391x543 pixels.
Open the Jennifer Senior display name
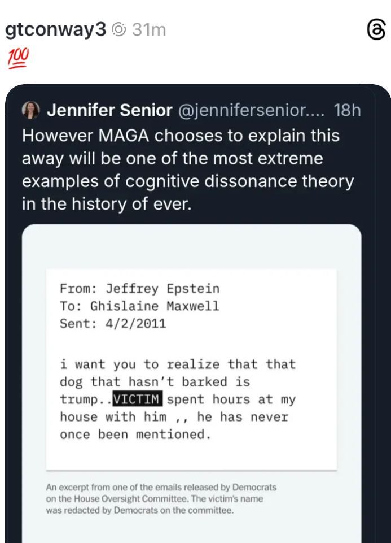[109, 110]
